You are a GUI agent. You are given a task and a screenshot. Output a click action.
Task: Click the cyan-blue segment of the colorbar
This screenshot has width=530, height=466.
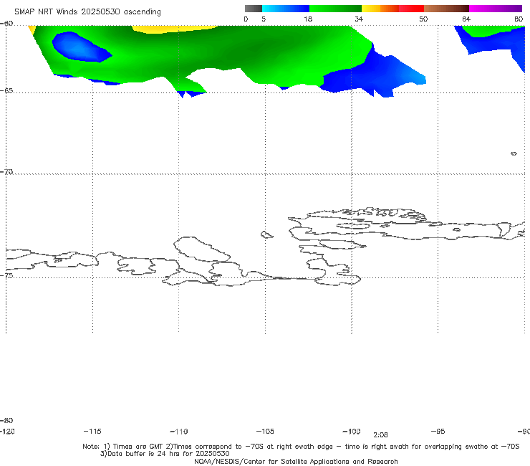point(286,9)
